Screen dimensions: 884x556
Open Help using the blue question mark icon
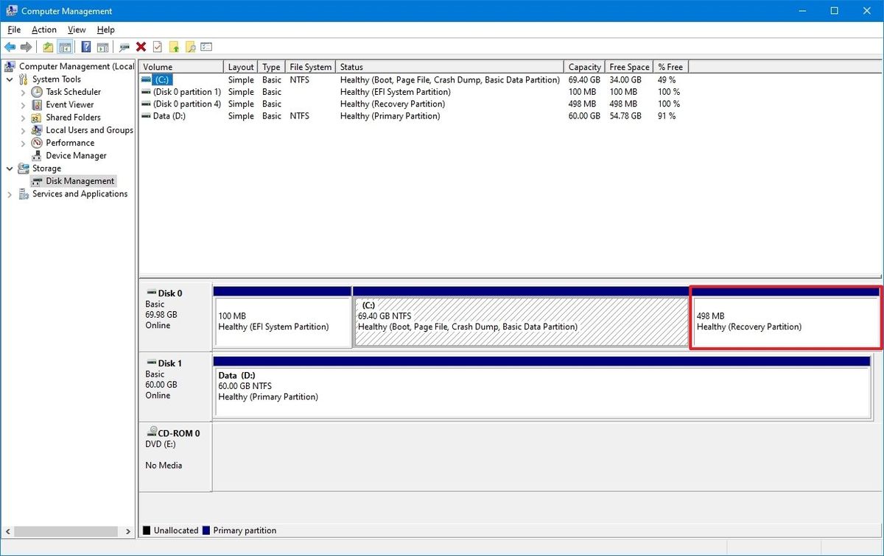pyautogui.click(x=85, y=46)
